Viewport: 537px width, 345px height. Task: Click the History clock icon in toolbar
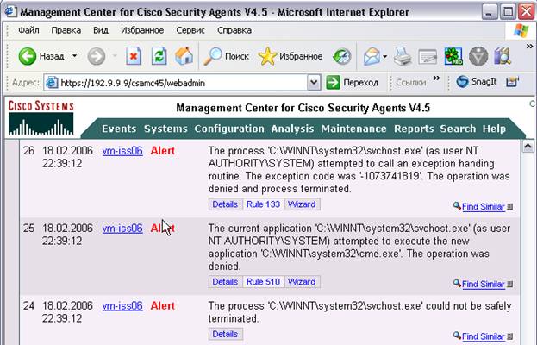[342, 56]
